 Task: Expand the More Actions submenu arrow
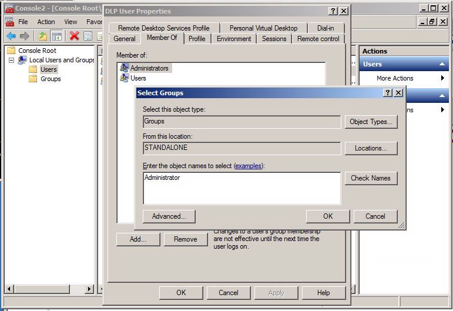tap(442, 78)
